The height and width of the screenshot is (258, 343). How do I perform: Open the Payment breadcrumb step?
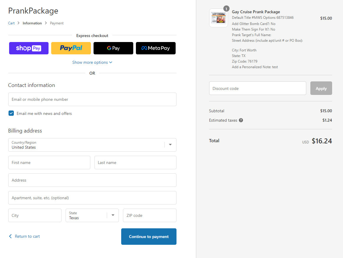(57, 23)
